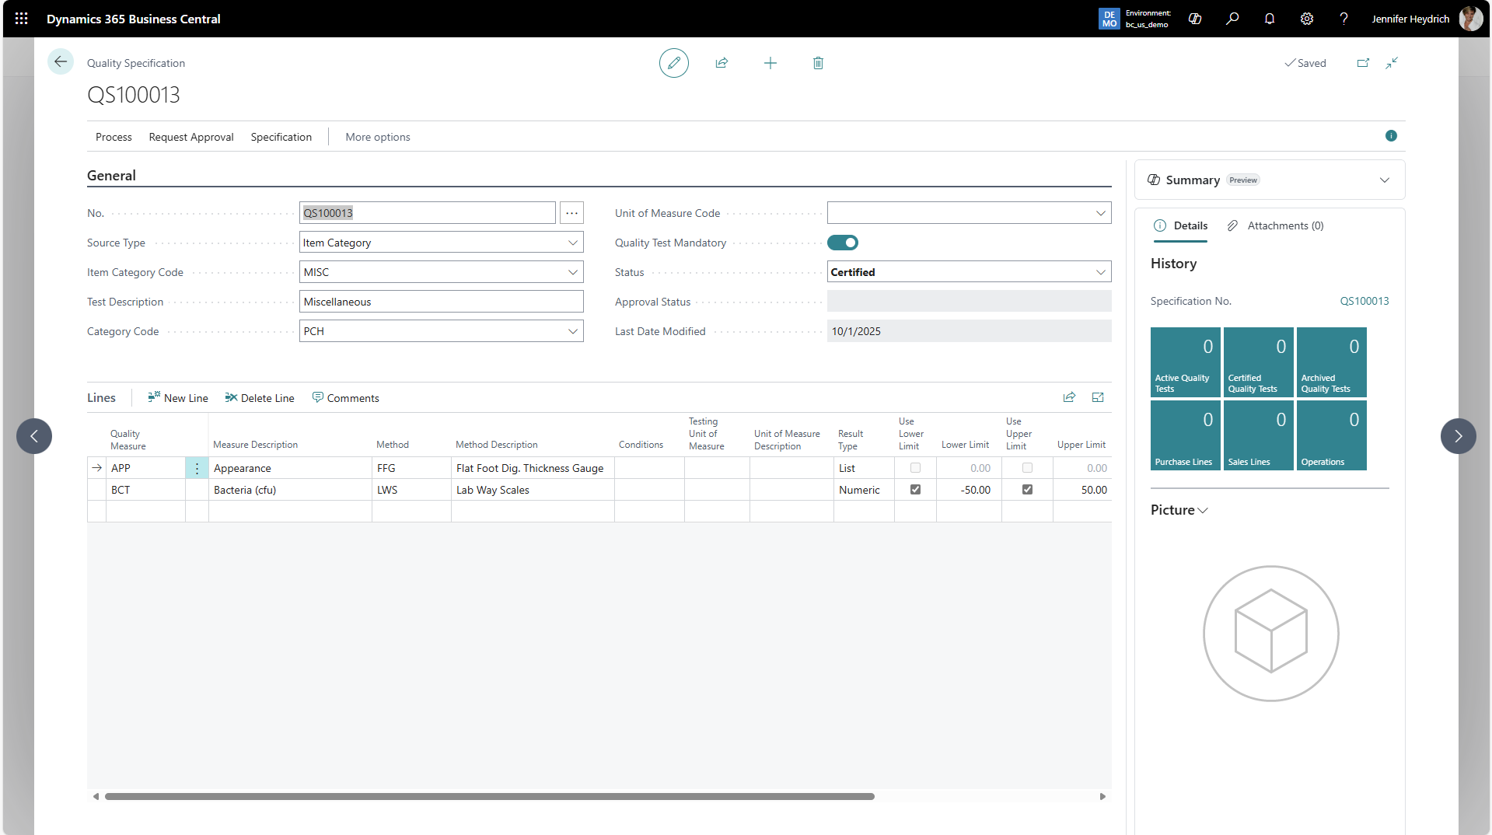Uncheck Use Lower Limit for Bacteria row

(915, 490)
